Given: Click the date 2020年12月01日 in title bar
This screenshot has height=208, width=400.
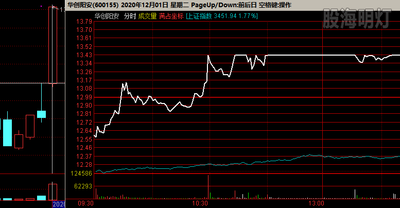Looking at the screenshot, I should click(144, 5).
